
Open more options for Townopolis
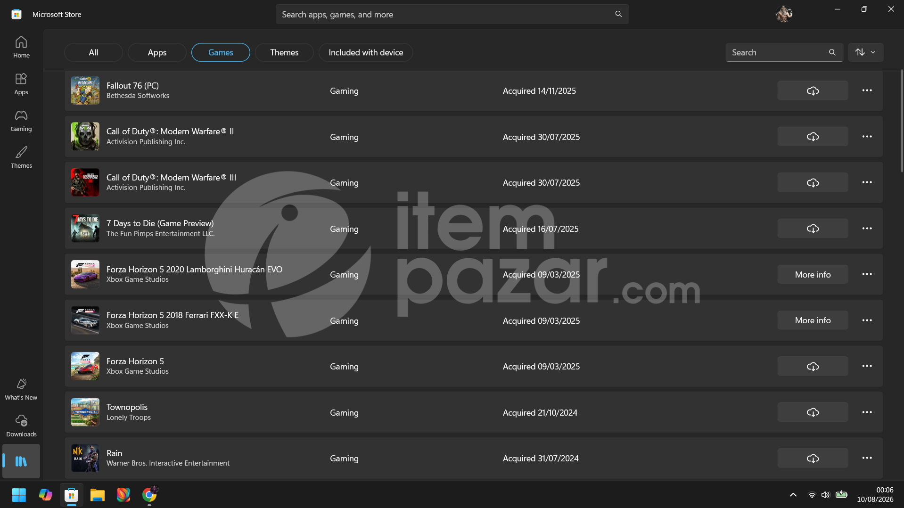tap(867, 412)
